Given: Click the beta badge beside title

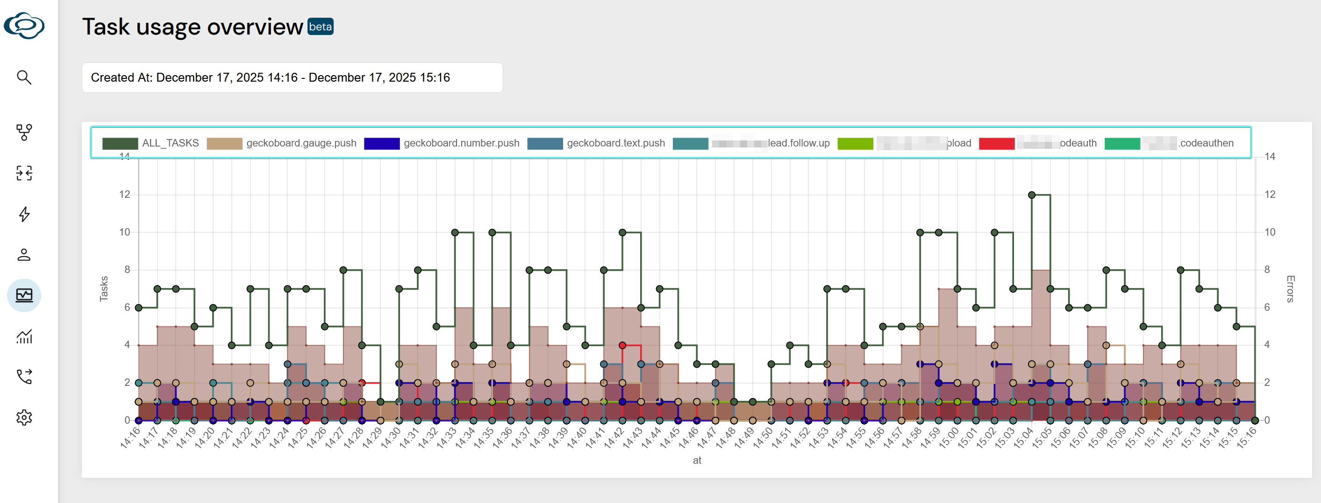Looking at the screenshot, I should click(320, 27).
